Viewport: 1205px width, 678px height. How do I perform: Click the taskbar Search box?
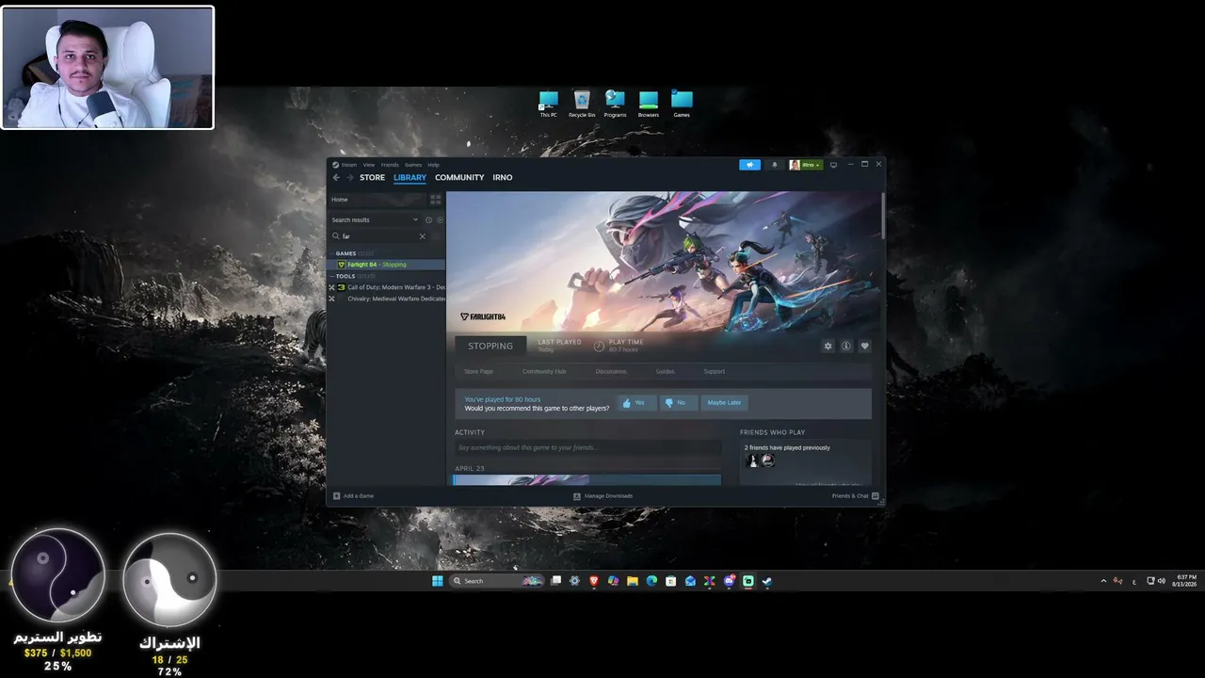pyautogui.click(x=497, y=581)
